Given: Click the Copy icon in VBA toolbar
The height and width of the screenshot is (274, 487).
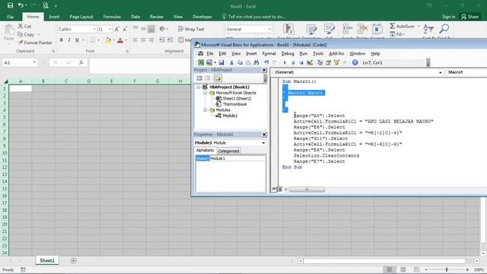Looking at the screenshot, I should click(240, 62).
